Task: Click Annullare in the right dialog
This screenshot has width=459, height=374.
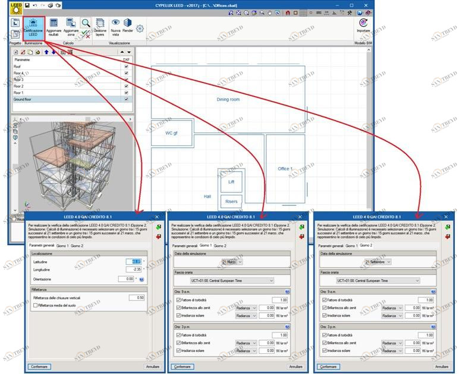Action: tap(442, 367)
